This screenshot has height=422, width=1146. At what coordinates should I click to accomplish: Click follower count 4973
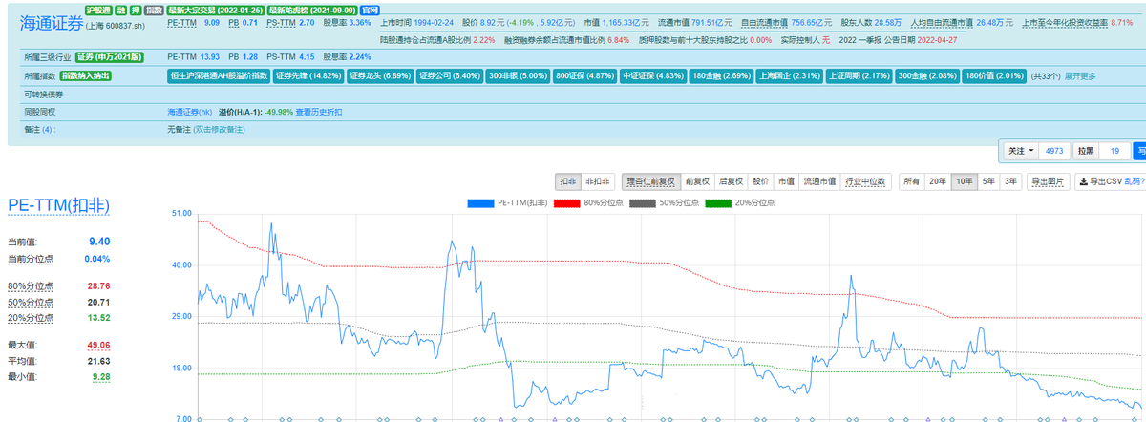tap(1054, 151)
